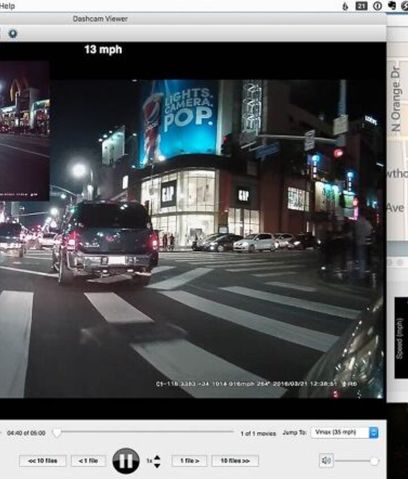
Task: Decrease playback speed with the down arrow
Action: pyautogui.click(x=157, y=465)
